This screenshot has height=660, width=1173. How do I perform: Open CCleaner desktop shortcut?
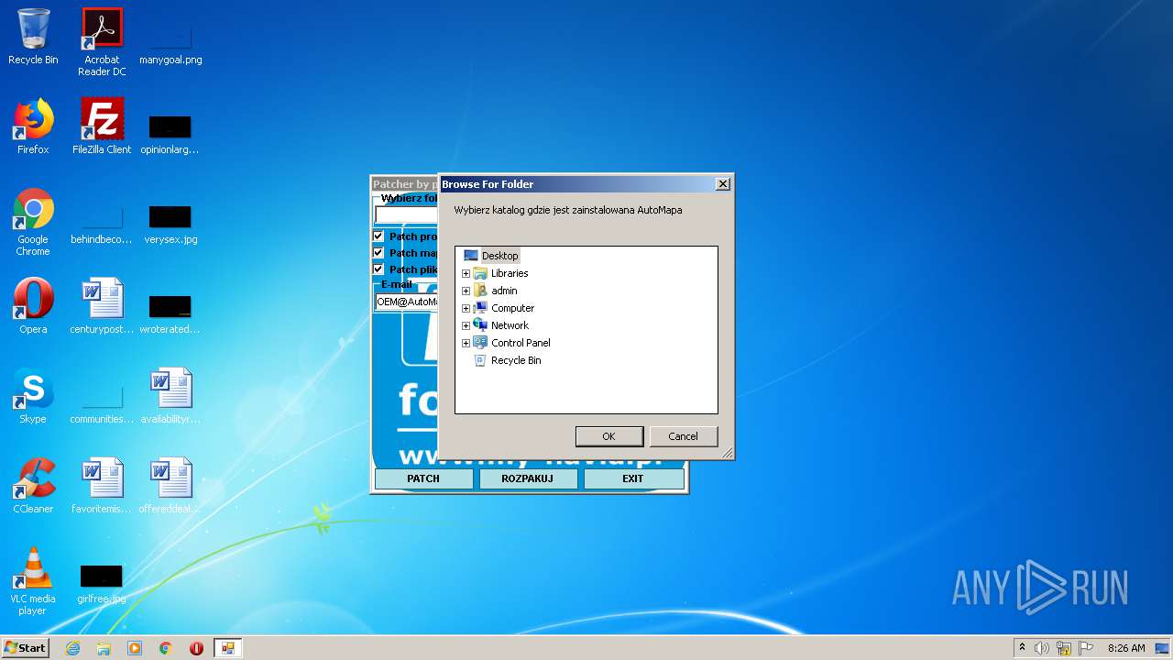tap(33, 486)
